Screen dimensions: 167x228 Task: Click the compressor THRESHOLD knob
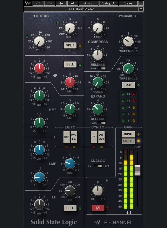tap(128, 41)
